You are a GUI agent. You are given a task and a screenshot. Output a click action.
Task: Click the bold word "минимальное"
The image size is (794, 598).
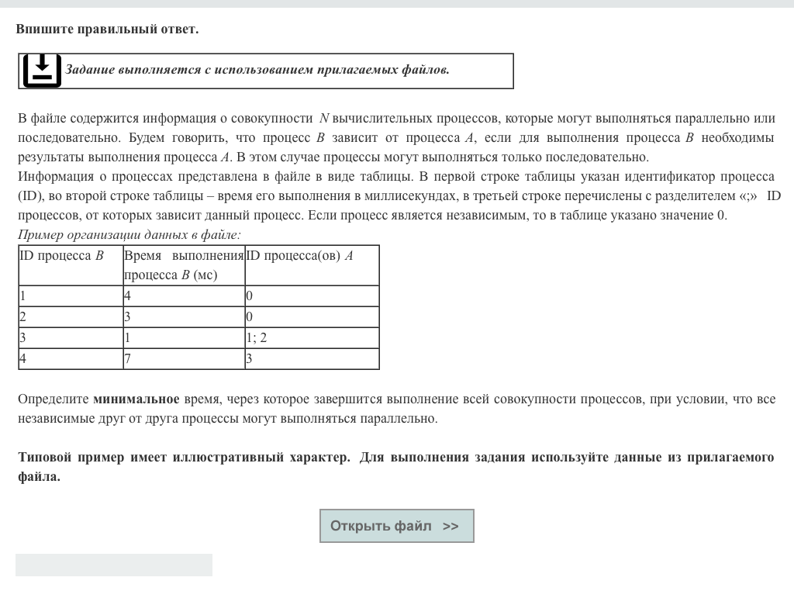136,399
